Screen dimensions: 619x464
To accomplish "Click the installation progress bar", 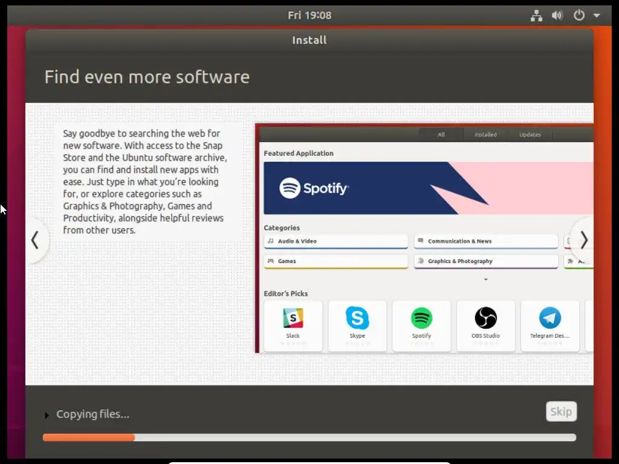I will coord(309,437).
